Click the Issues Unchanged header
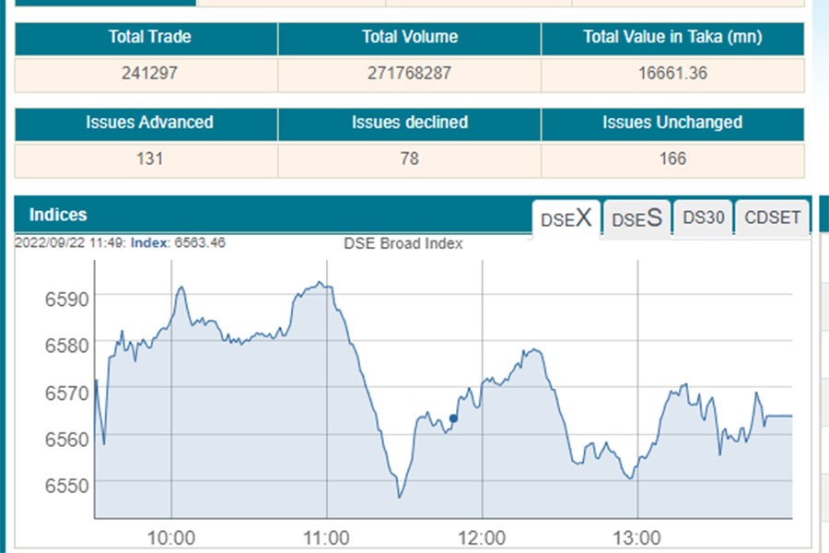Screen dimensions: 829x553 point(672,123)
